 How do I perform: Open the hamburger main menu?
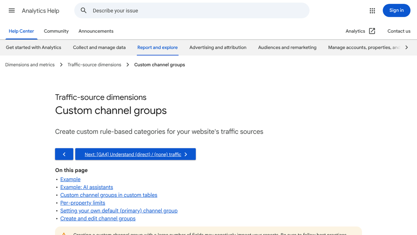point(12,10)
